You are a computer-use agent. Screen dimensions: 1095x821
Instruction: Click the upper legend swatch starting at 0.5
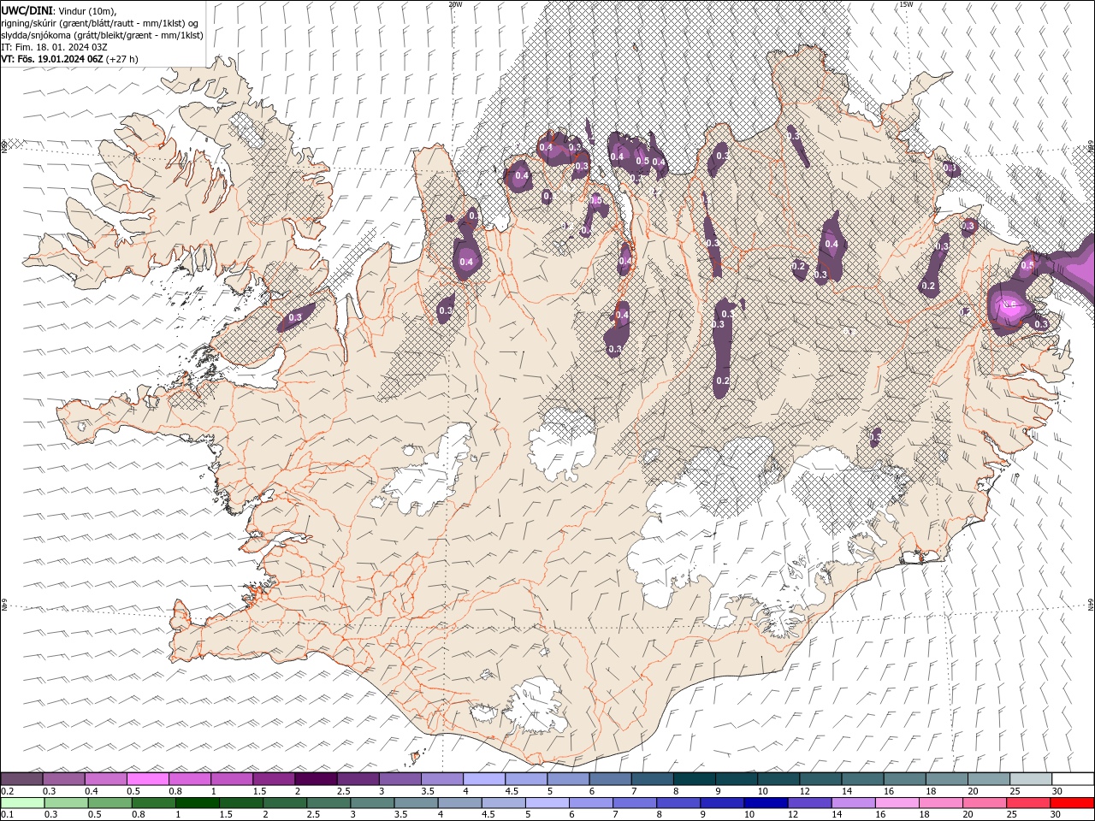[147, 779]
